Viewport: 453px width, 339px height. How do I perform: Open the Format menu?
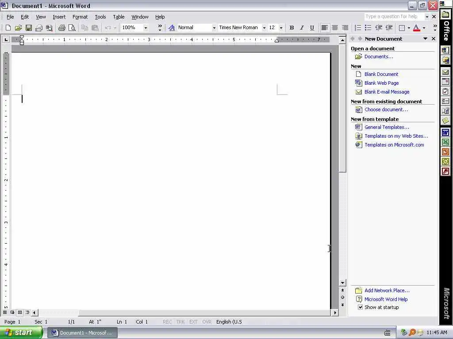(x=80, y=17)
